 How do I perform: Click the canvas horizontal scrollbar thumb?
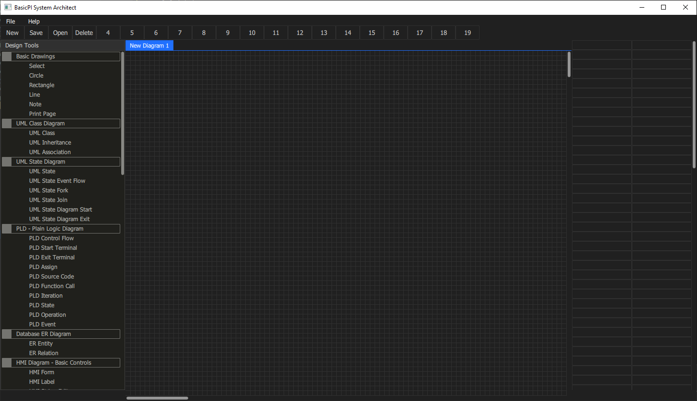[157, 398]
